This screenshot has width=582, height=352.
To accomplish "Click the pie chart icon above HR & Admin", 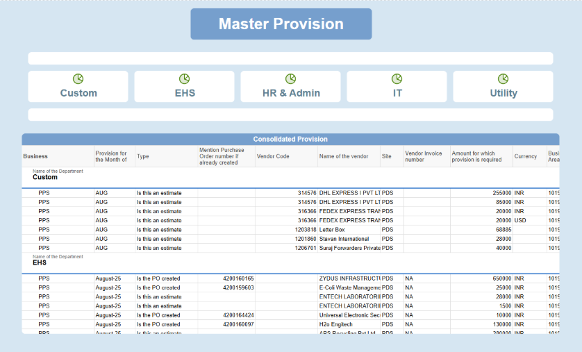I will point(291,79).
